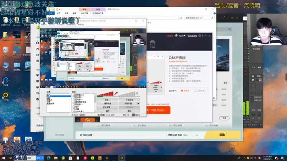
Task: Open the toolbox briefcase icon
Action: (152, 43)
